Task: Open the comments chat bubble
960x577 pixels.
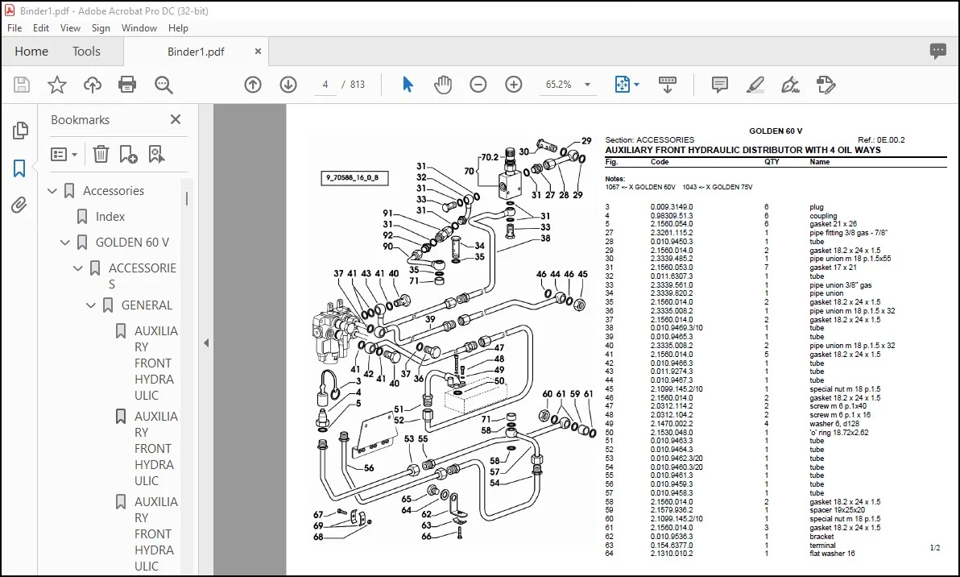Action: (x=938, y=52)
